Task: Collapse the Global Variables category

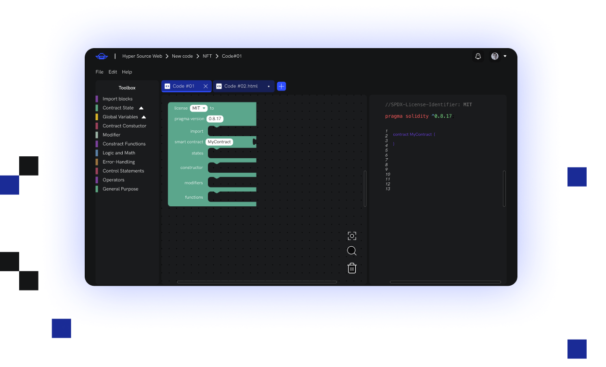Action: tap(143, 117)
